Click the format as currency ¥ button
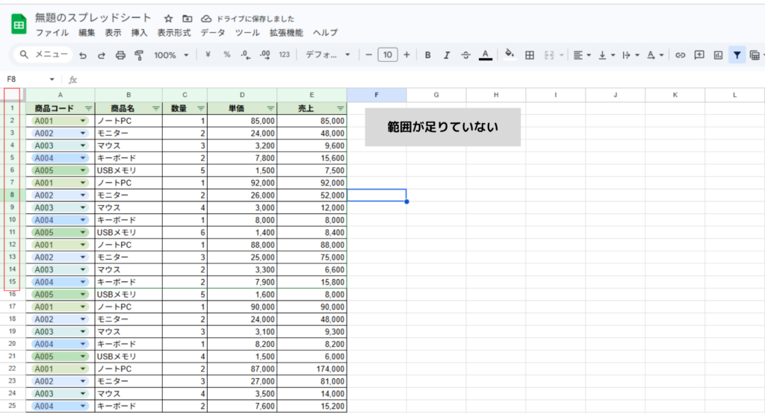The height and width of the screenshot is (417, 765). tap(208, 55)
